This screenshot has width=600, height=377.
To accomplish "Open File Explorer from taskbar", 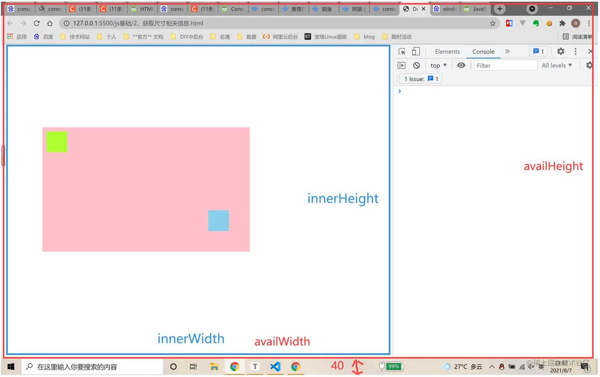I will click(x=214, y=367).
